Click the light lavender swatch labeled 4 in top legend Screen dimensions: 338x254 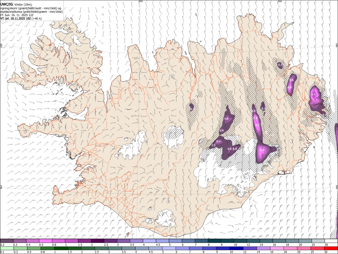coord(149,241)
